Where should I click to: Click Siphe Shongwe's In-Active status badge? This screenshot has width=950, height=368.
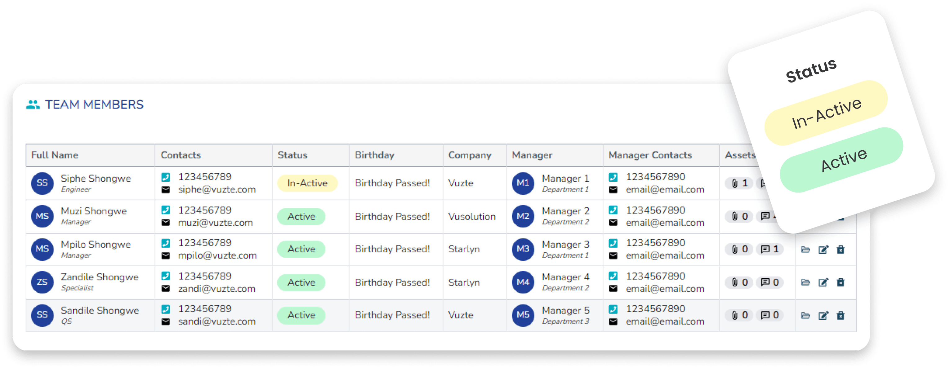(307, 183)
